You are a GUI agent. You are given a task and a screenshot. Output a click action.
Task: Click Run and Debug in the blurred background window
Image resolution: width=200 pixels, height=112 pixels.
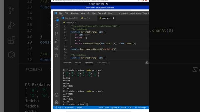point(11,25)
